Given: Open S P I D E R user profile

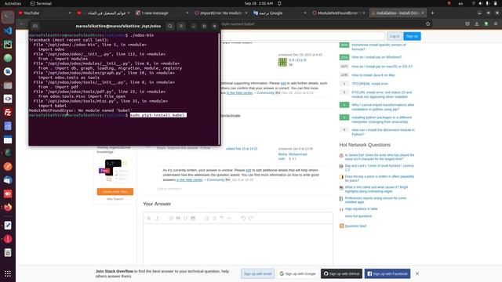Looking at the screenshot, I should (x=297, y=60).
